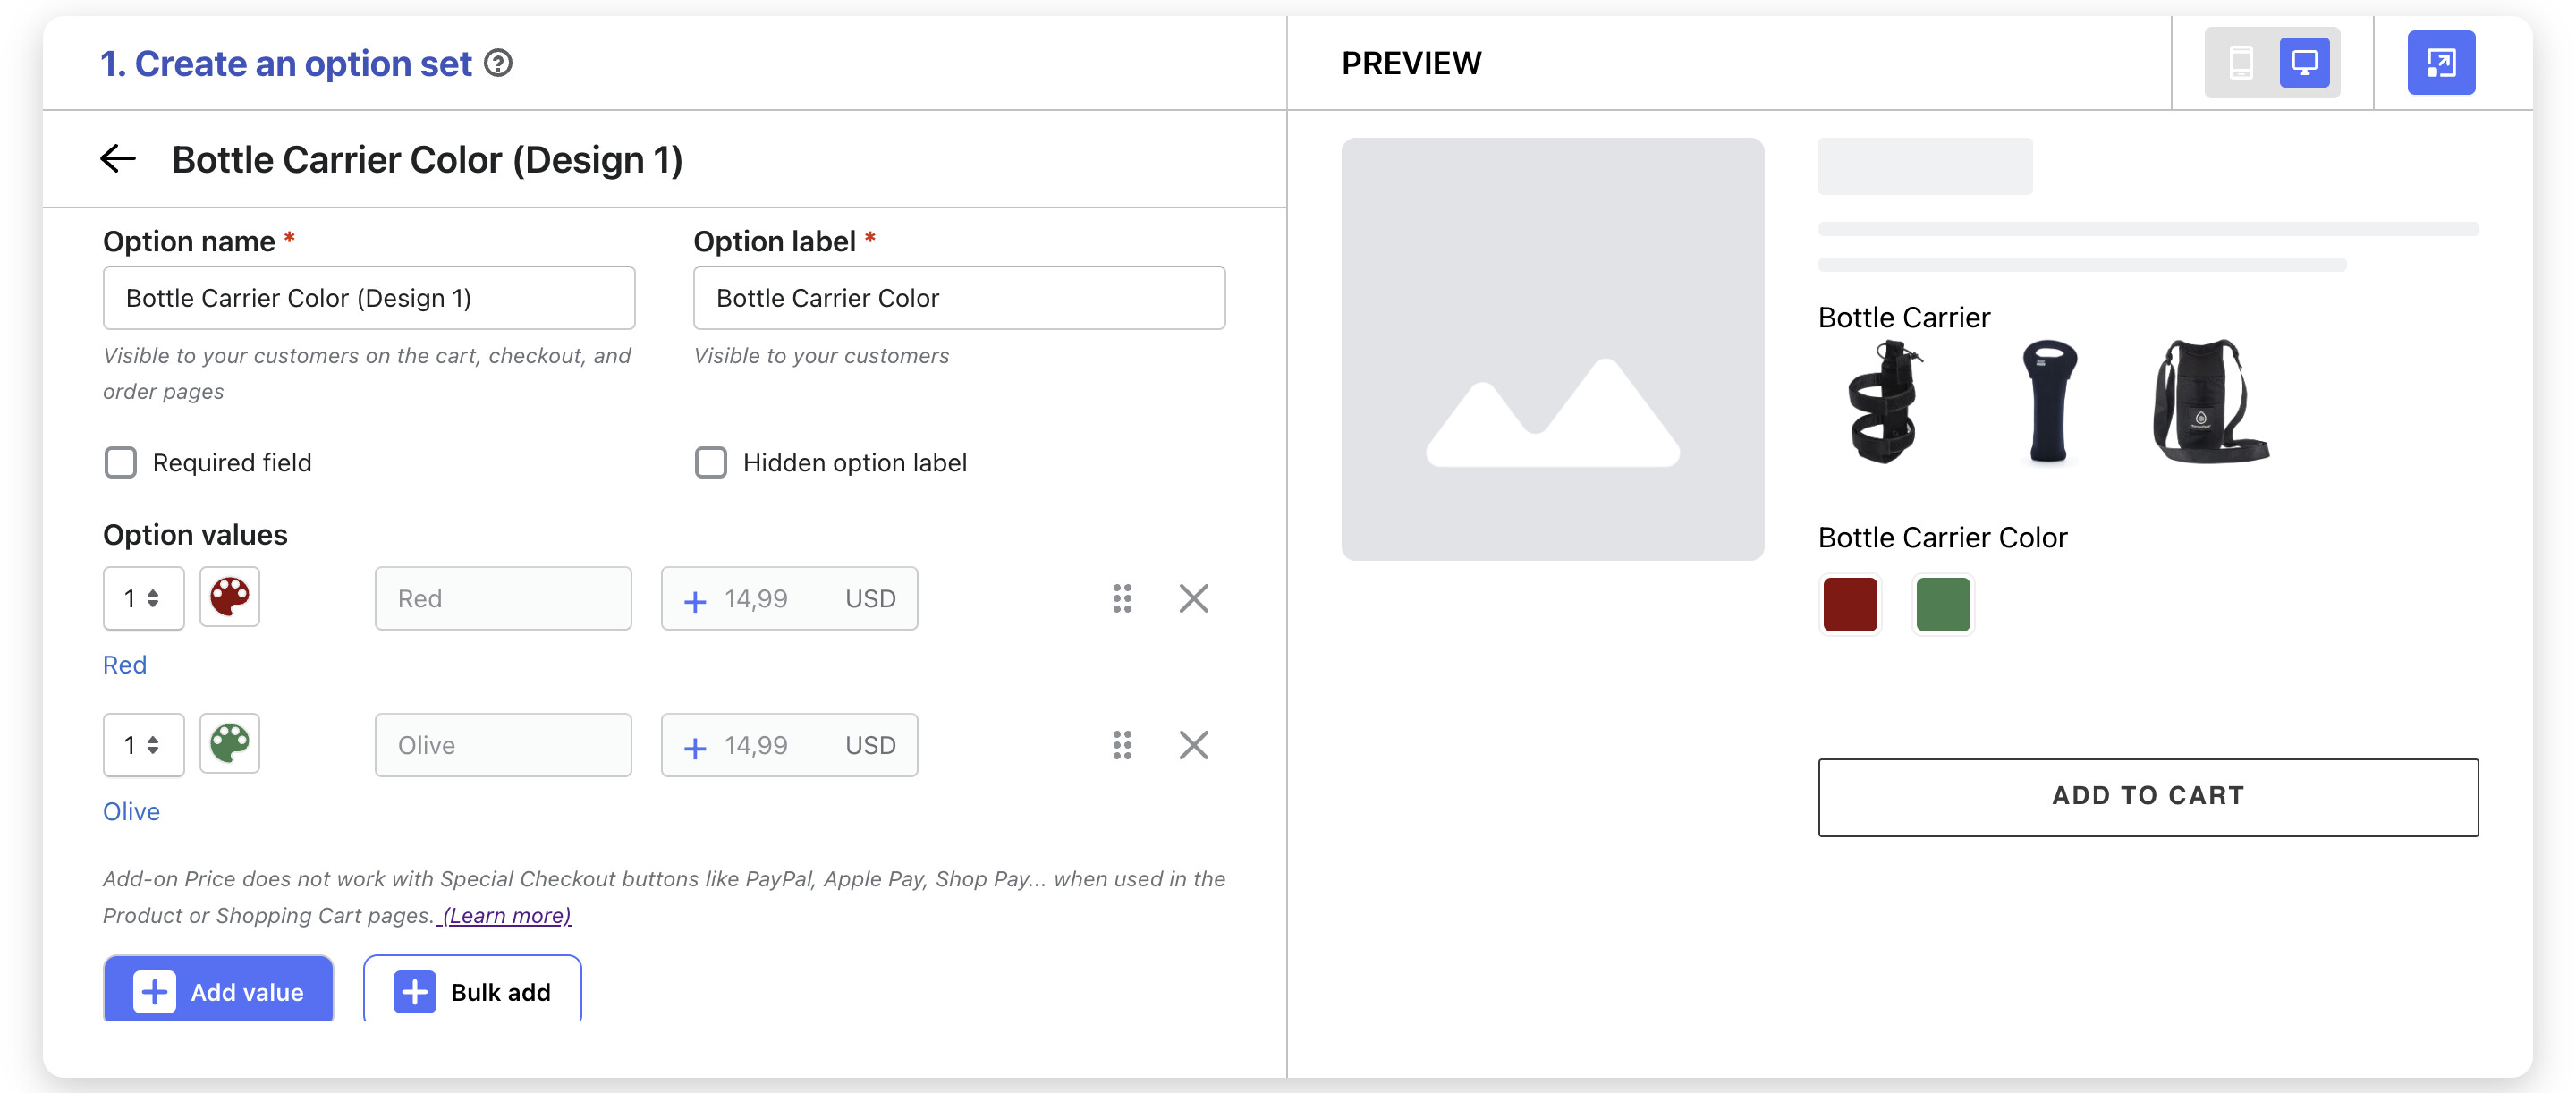Choose the green color swatch in the preview
This screenshot has width=2576, height=1093.
tap(1942, 604)
